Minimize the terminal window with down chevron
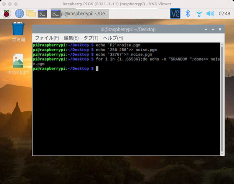This screenshot has width=234, height=184. pos(206,29)
